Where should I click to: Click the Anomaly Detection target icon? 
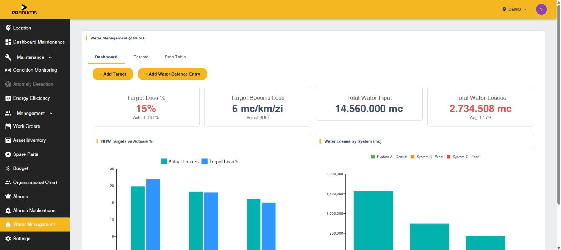point(8,84)
